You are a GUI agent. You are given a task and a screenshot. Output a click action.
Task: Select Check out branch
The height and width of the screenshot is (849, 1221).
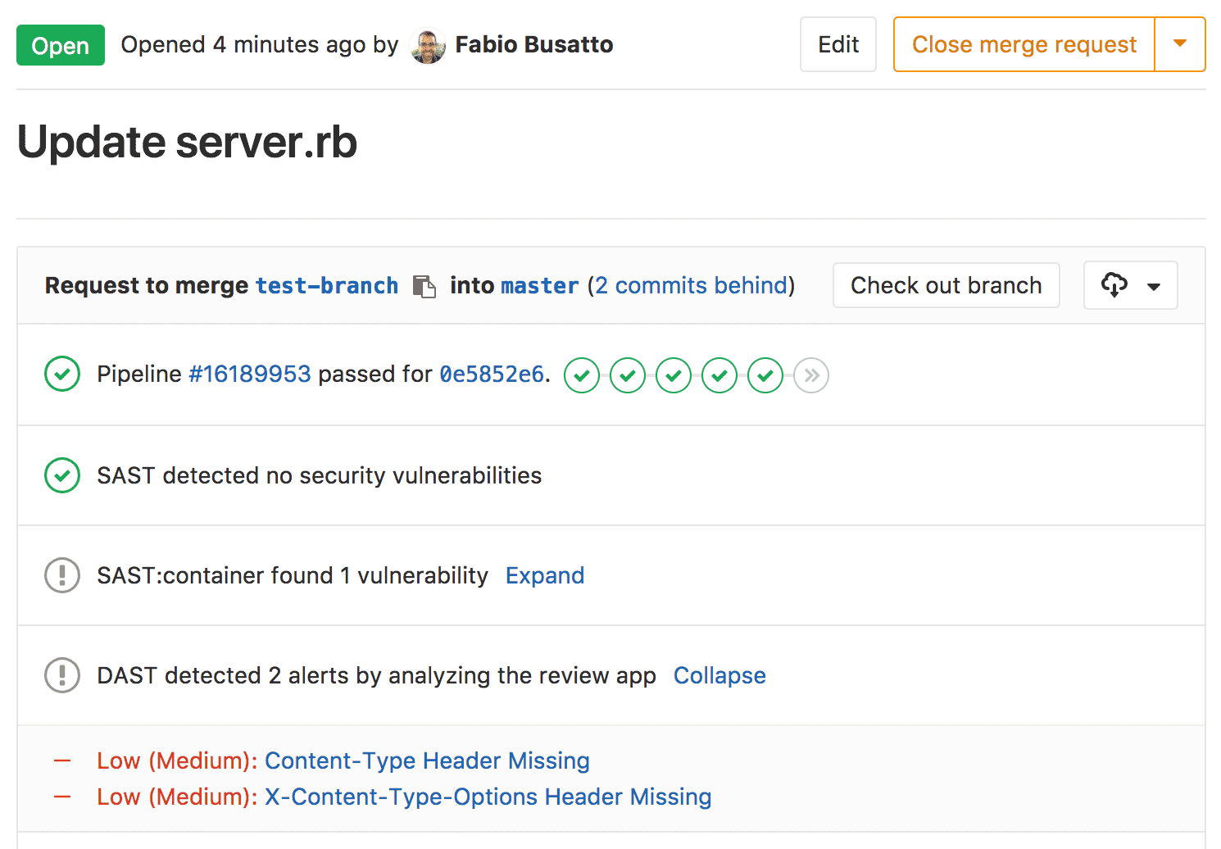click(x=946, y=285)
